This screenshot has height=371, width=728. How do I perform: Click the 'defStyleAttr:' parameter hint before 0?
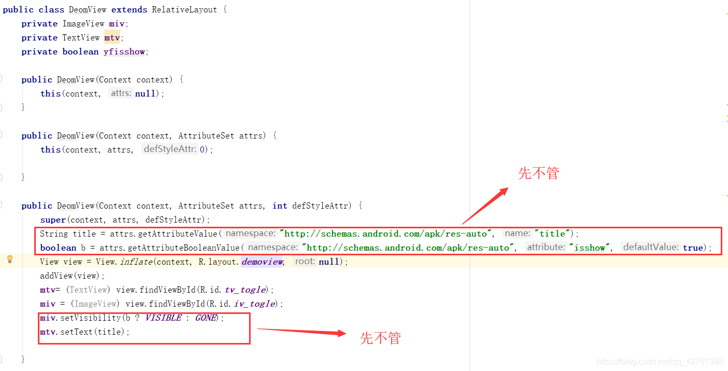click(170, 149)
